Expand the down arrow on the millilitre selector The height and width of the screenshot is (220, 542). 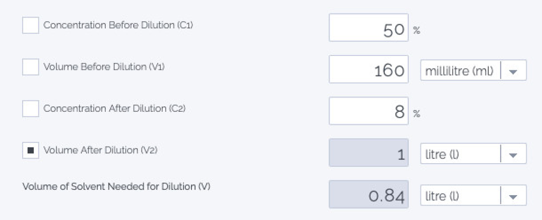click(x=513, y=71)
